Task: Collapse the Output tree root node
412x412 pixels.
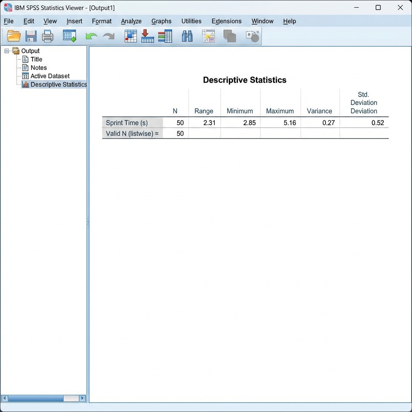Action: 7,51
